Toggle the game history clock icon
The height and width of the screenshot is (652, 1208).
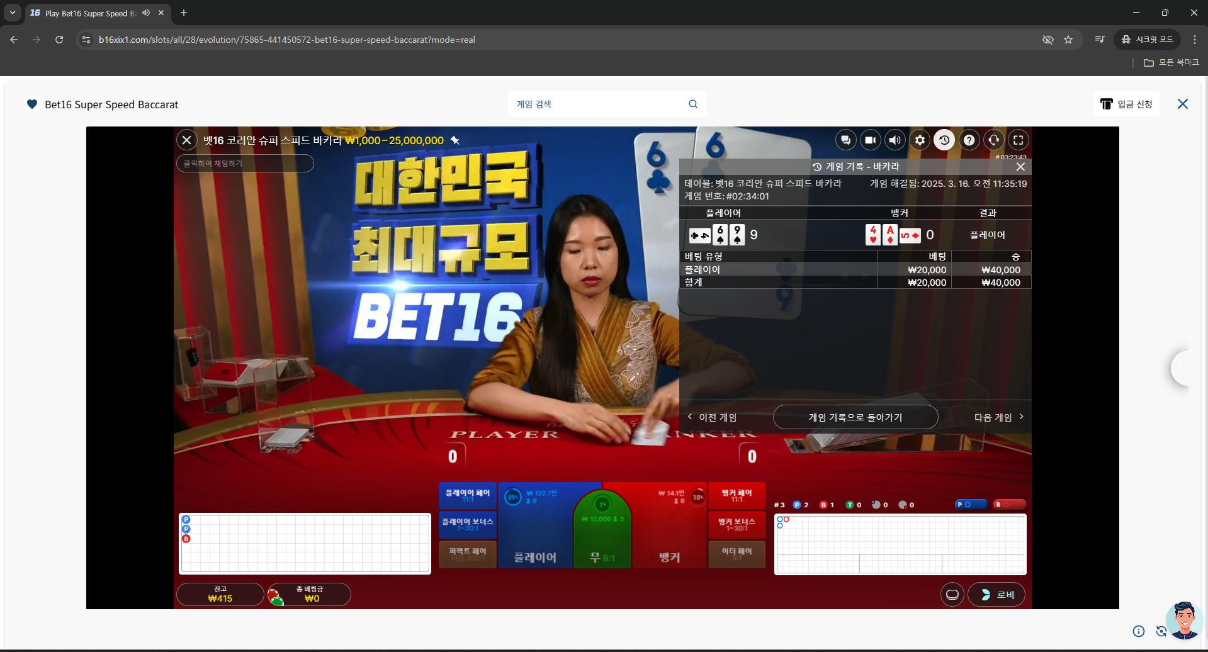[944, 140]
